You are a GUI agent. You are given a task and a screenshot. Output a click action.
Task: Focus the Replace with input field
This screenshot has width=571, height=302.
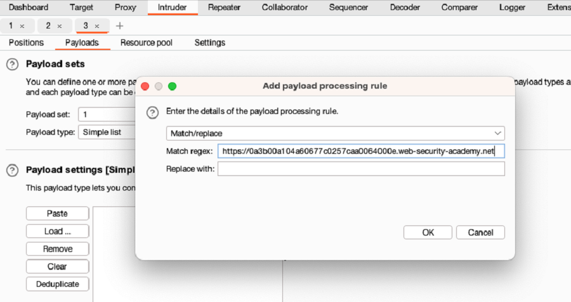pos(361,169)
